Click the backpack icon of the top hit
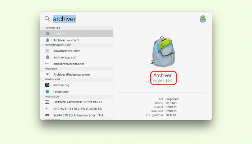The image size is (252, 144). 48,33
